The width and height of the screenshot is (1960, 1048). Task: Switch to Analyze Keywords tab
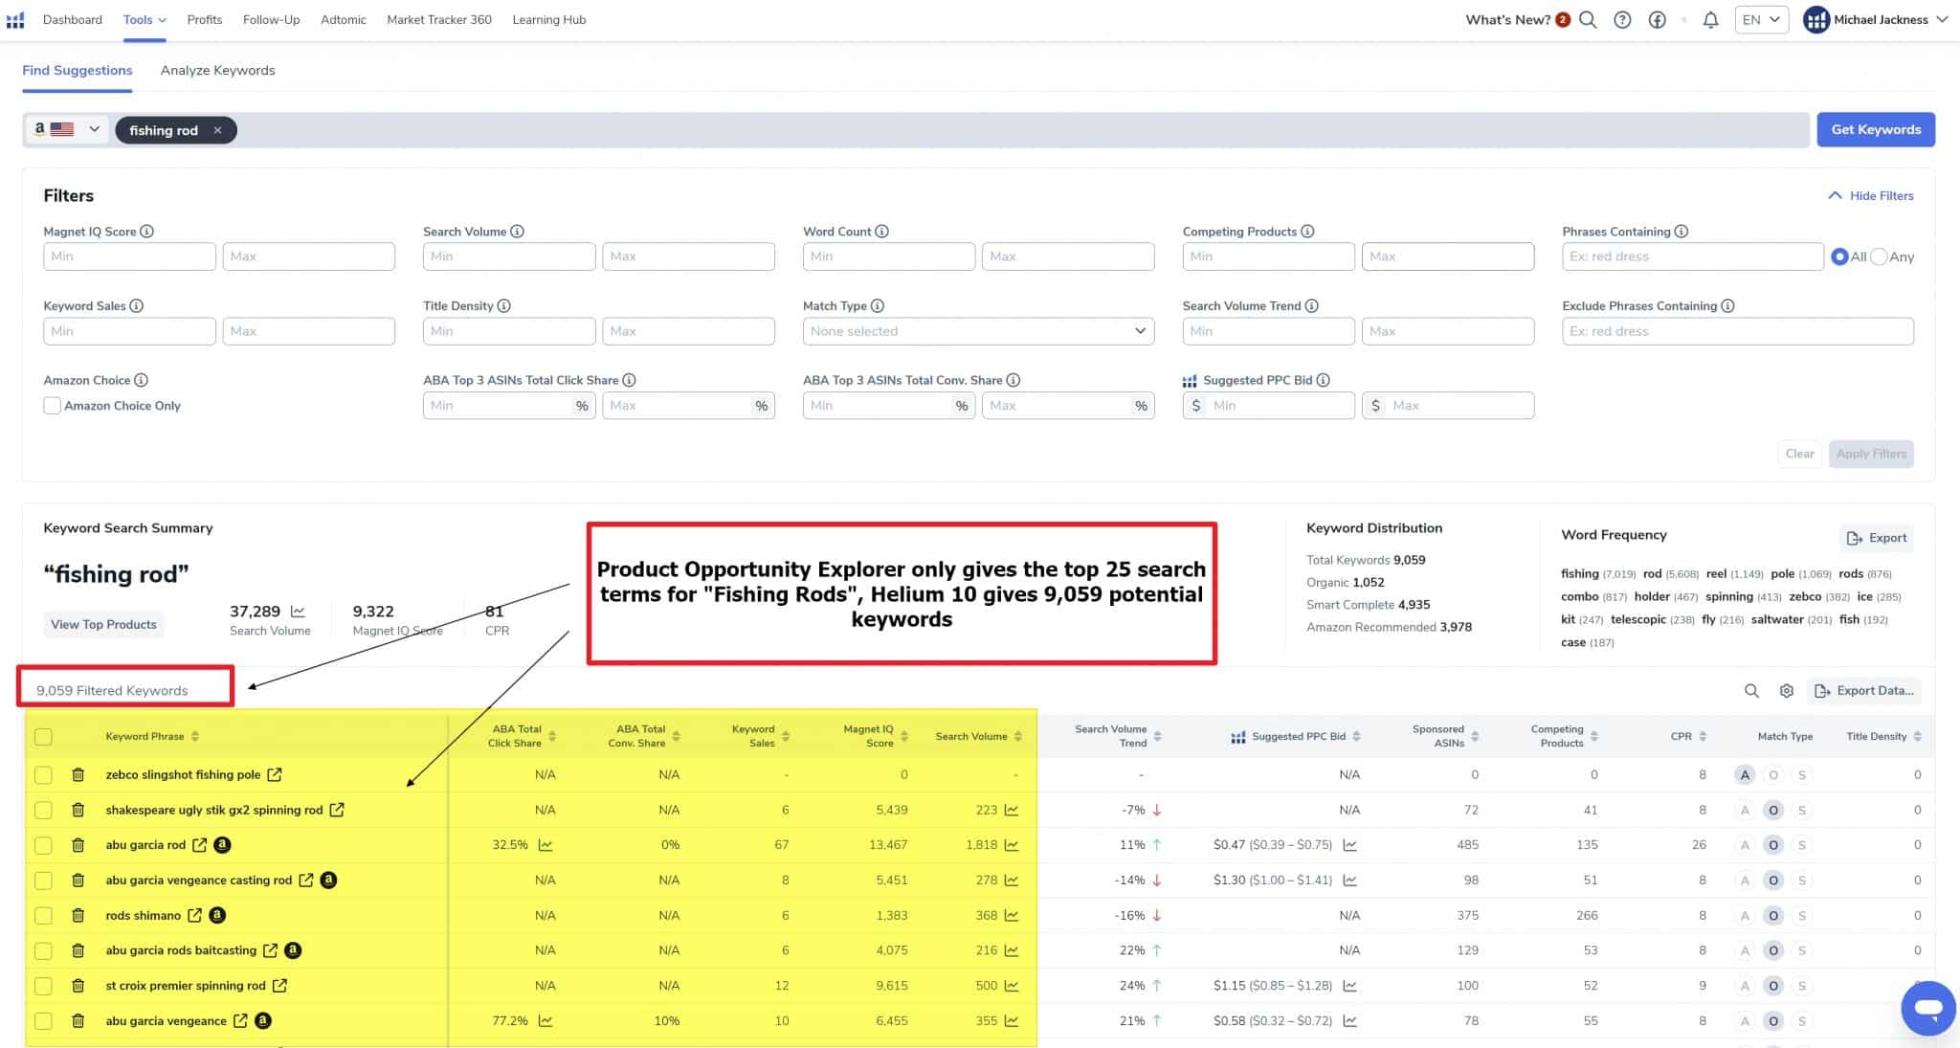(x=217, y=71)
